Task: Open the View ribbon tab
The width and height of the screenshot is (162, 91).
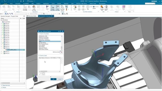Action: pos(72,4)
